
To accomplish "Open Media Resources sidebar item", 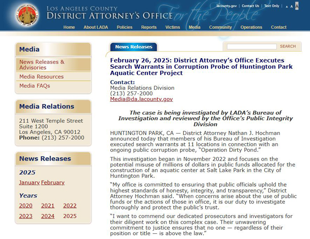I will point(53,77).
